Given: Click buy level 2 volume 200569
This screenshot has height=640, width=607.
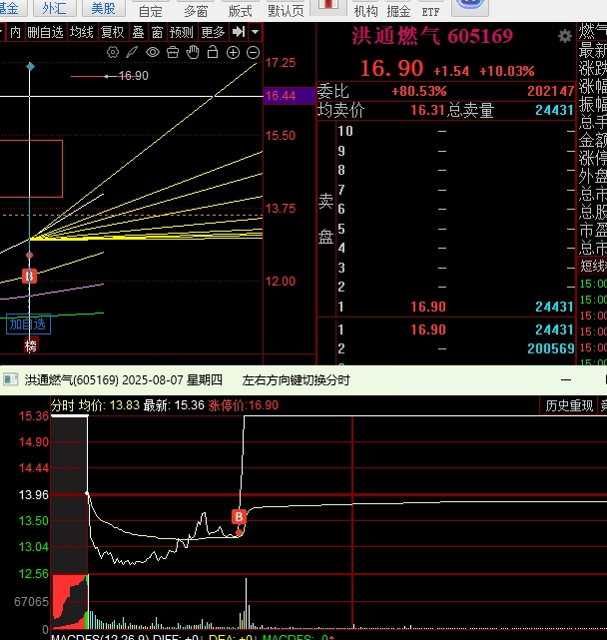Looking at the screenshot, I should click(551, 348).
